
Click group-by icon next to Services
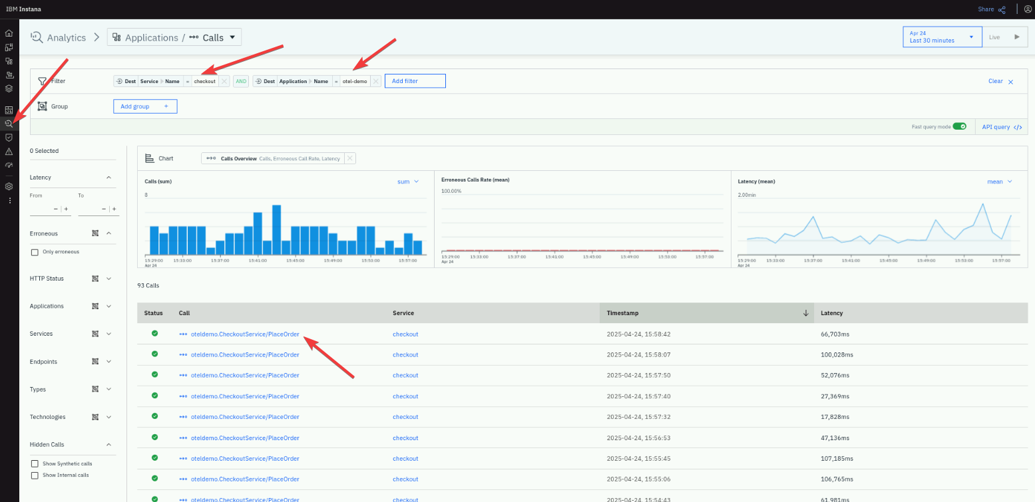click(x=95, y=334)
